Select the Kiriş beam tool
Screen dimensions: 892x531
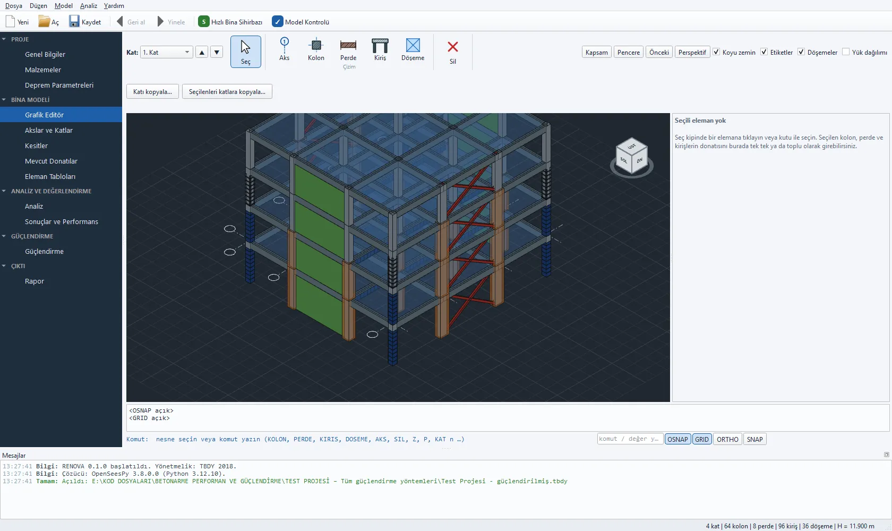[380, 49]
